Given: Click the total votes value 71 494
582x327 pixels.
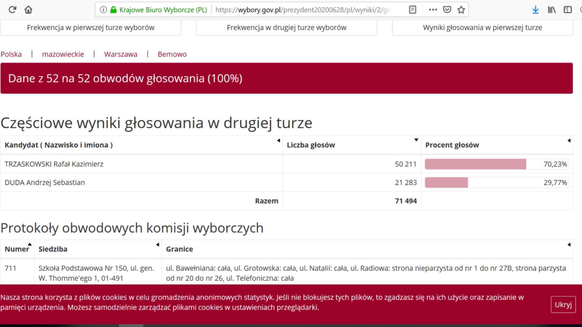Looking at the screenshot, I should (406, 201).
